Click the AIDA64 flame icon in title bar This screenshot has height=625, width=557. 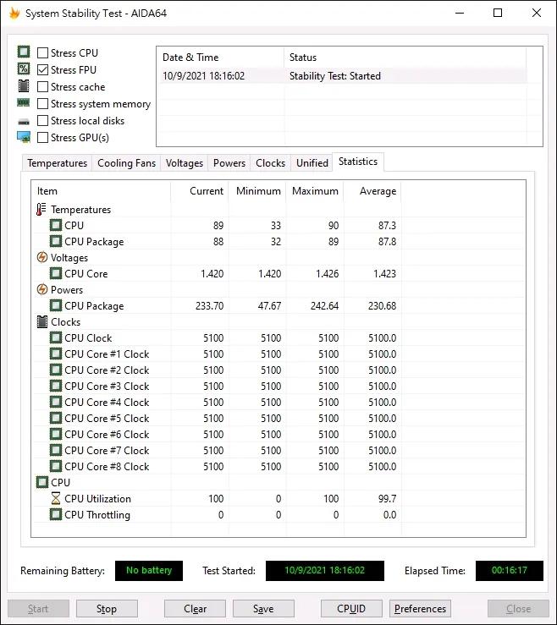pyautogui.click(x=14, y=14)
